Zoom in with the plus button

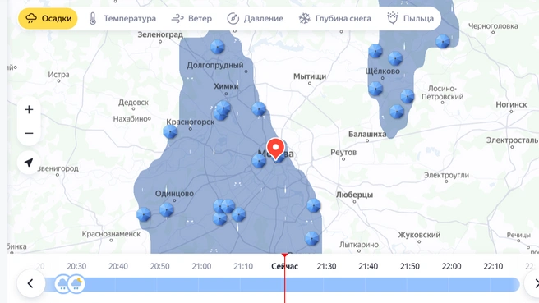pyautogui.click(x=29, y=109)
